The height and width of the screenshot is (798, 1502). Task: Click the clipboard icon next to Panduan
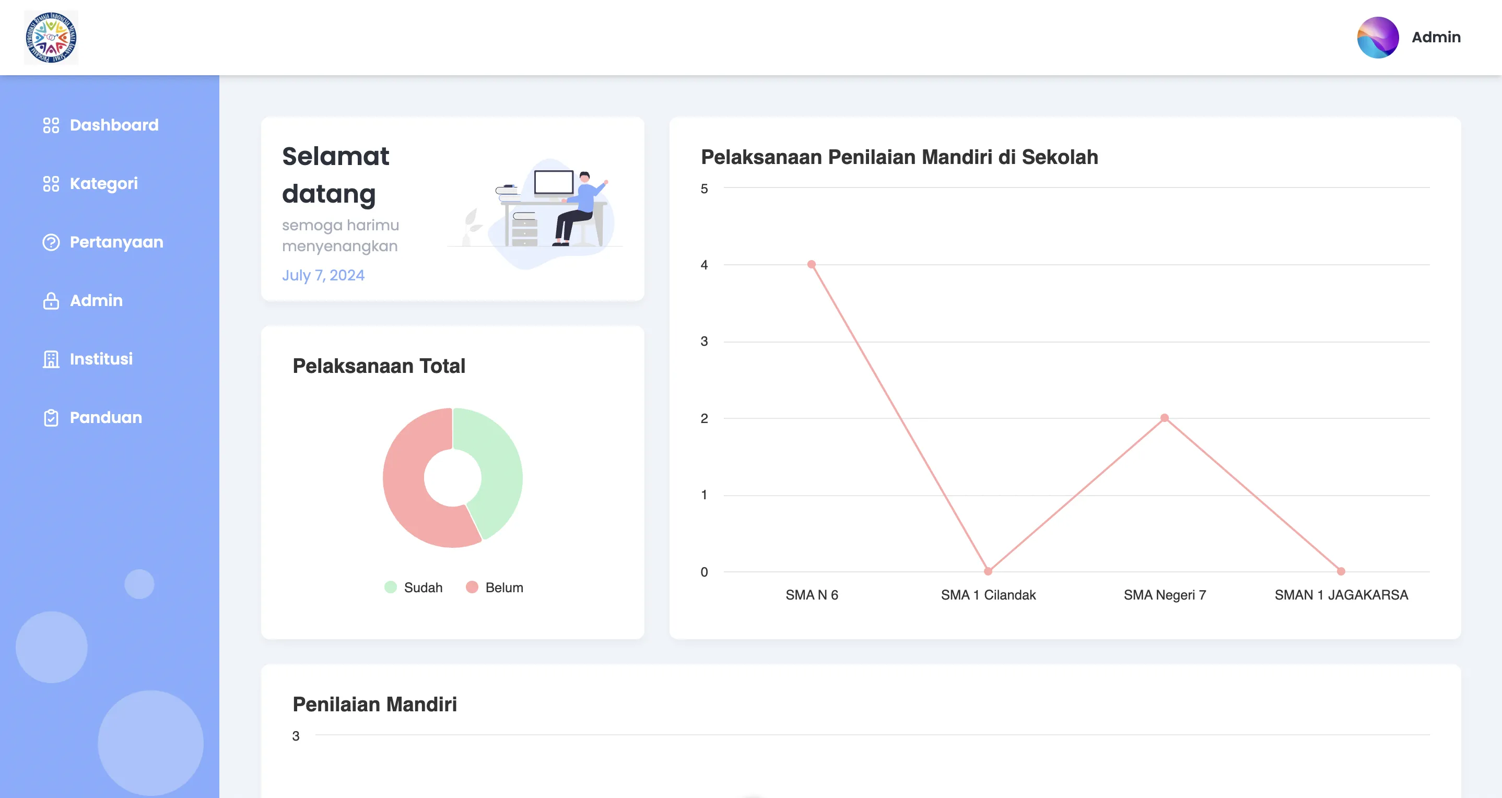point(51,417)
